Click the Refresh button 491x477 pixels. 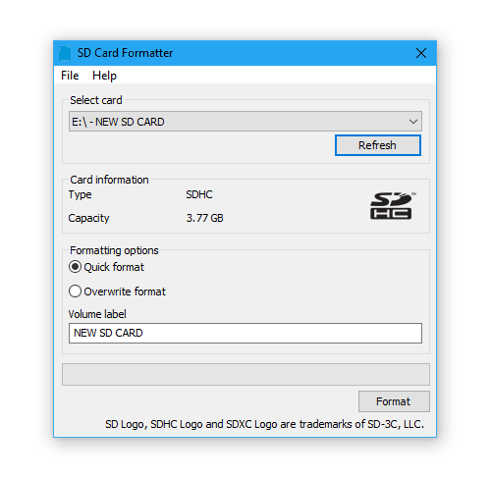point(378,145)
